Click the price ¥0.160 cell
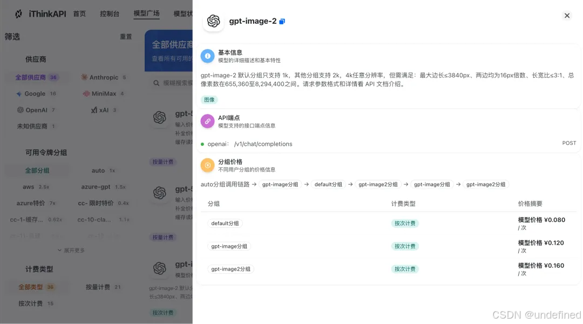This screenshot has height=324, width=583. click(540, 269)
